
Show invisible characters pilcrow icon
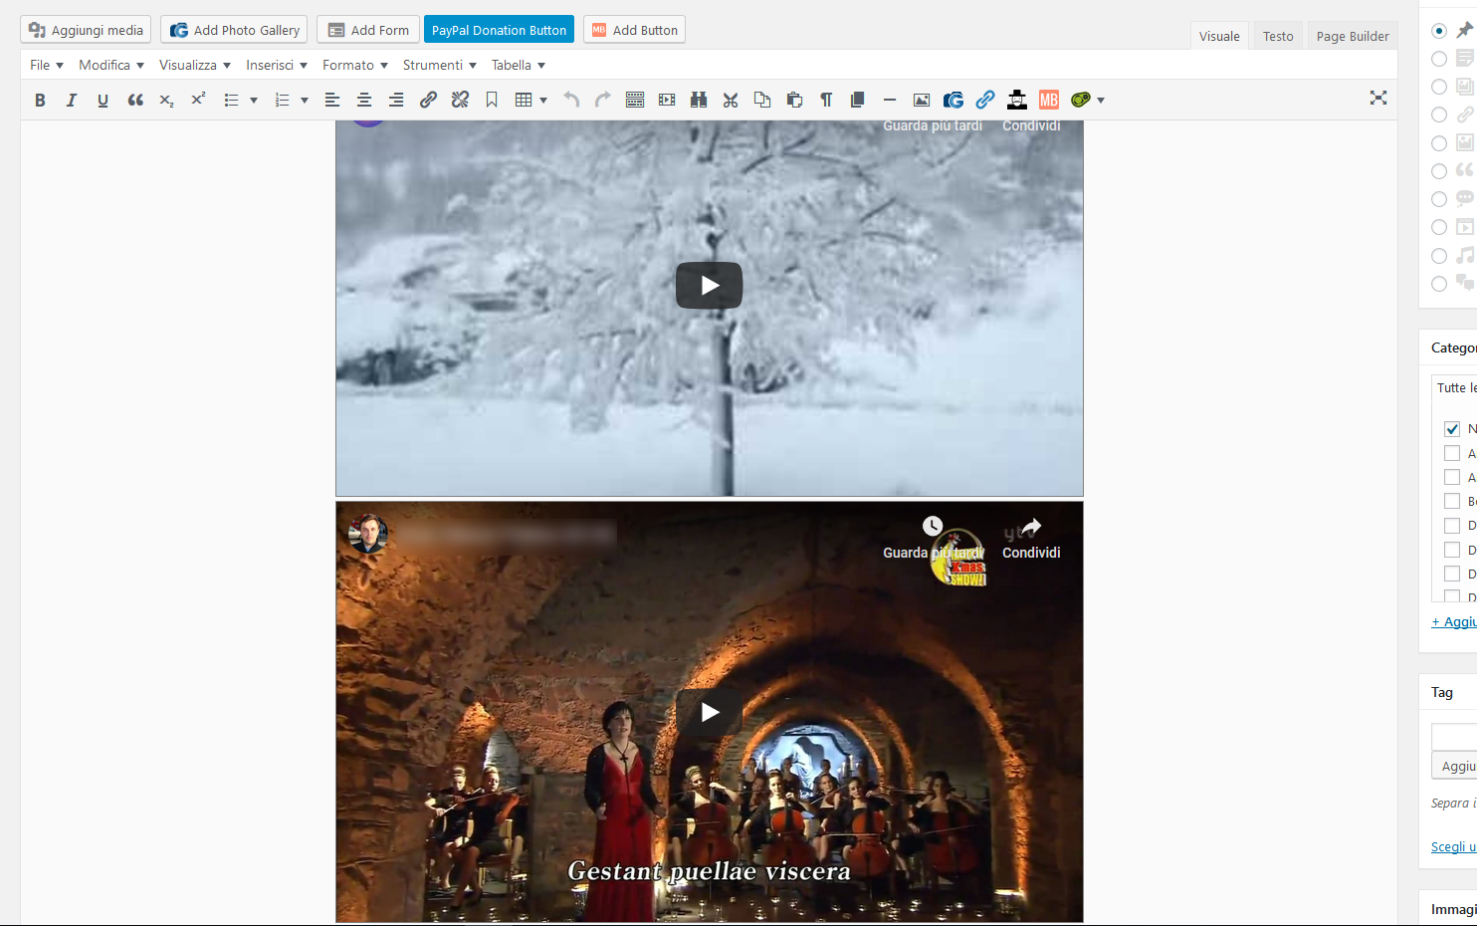point(826,100)
